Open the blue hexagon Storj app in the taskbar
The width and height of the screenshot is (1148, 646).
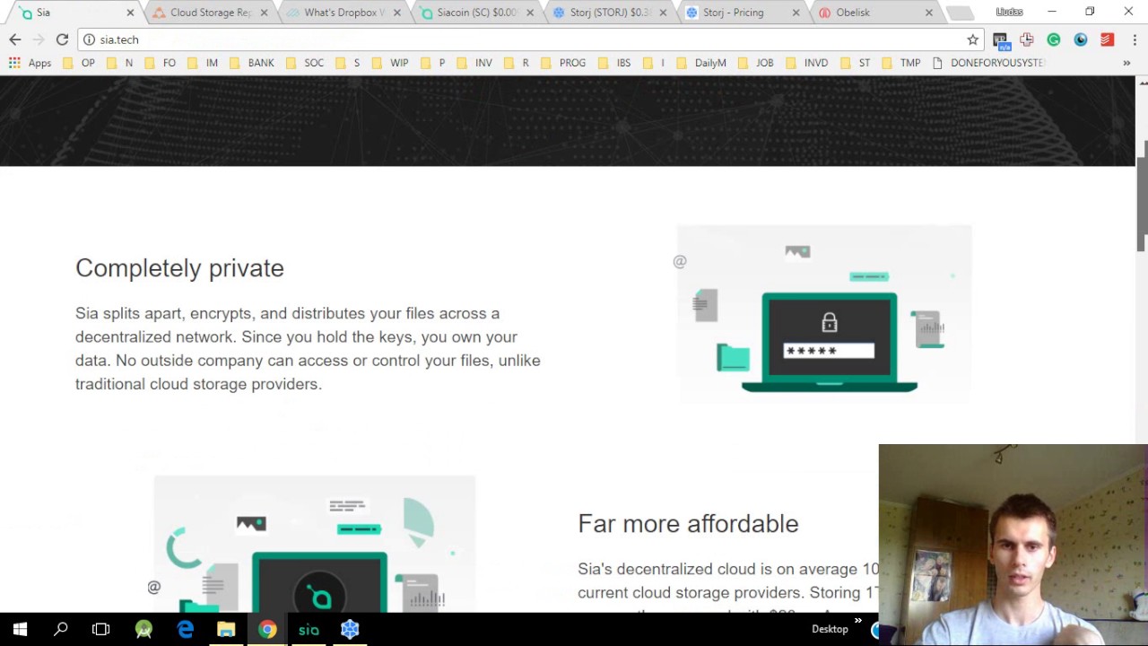tap(350, 629)
